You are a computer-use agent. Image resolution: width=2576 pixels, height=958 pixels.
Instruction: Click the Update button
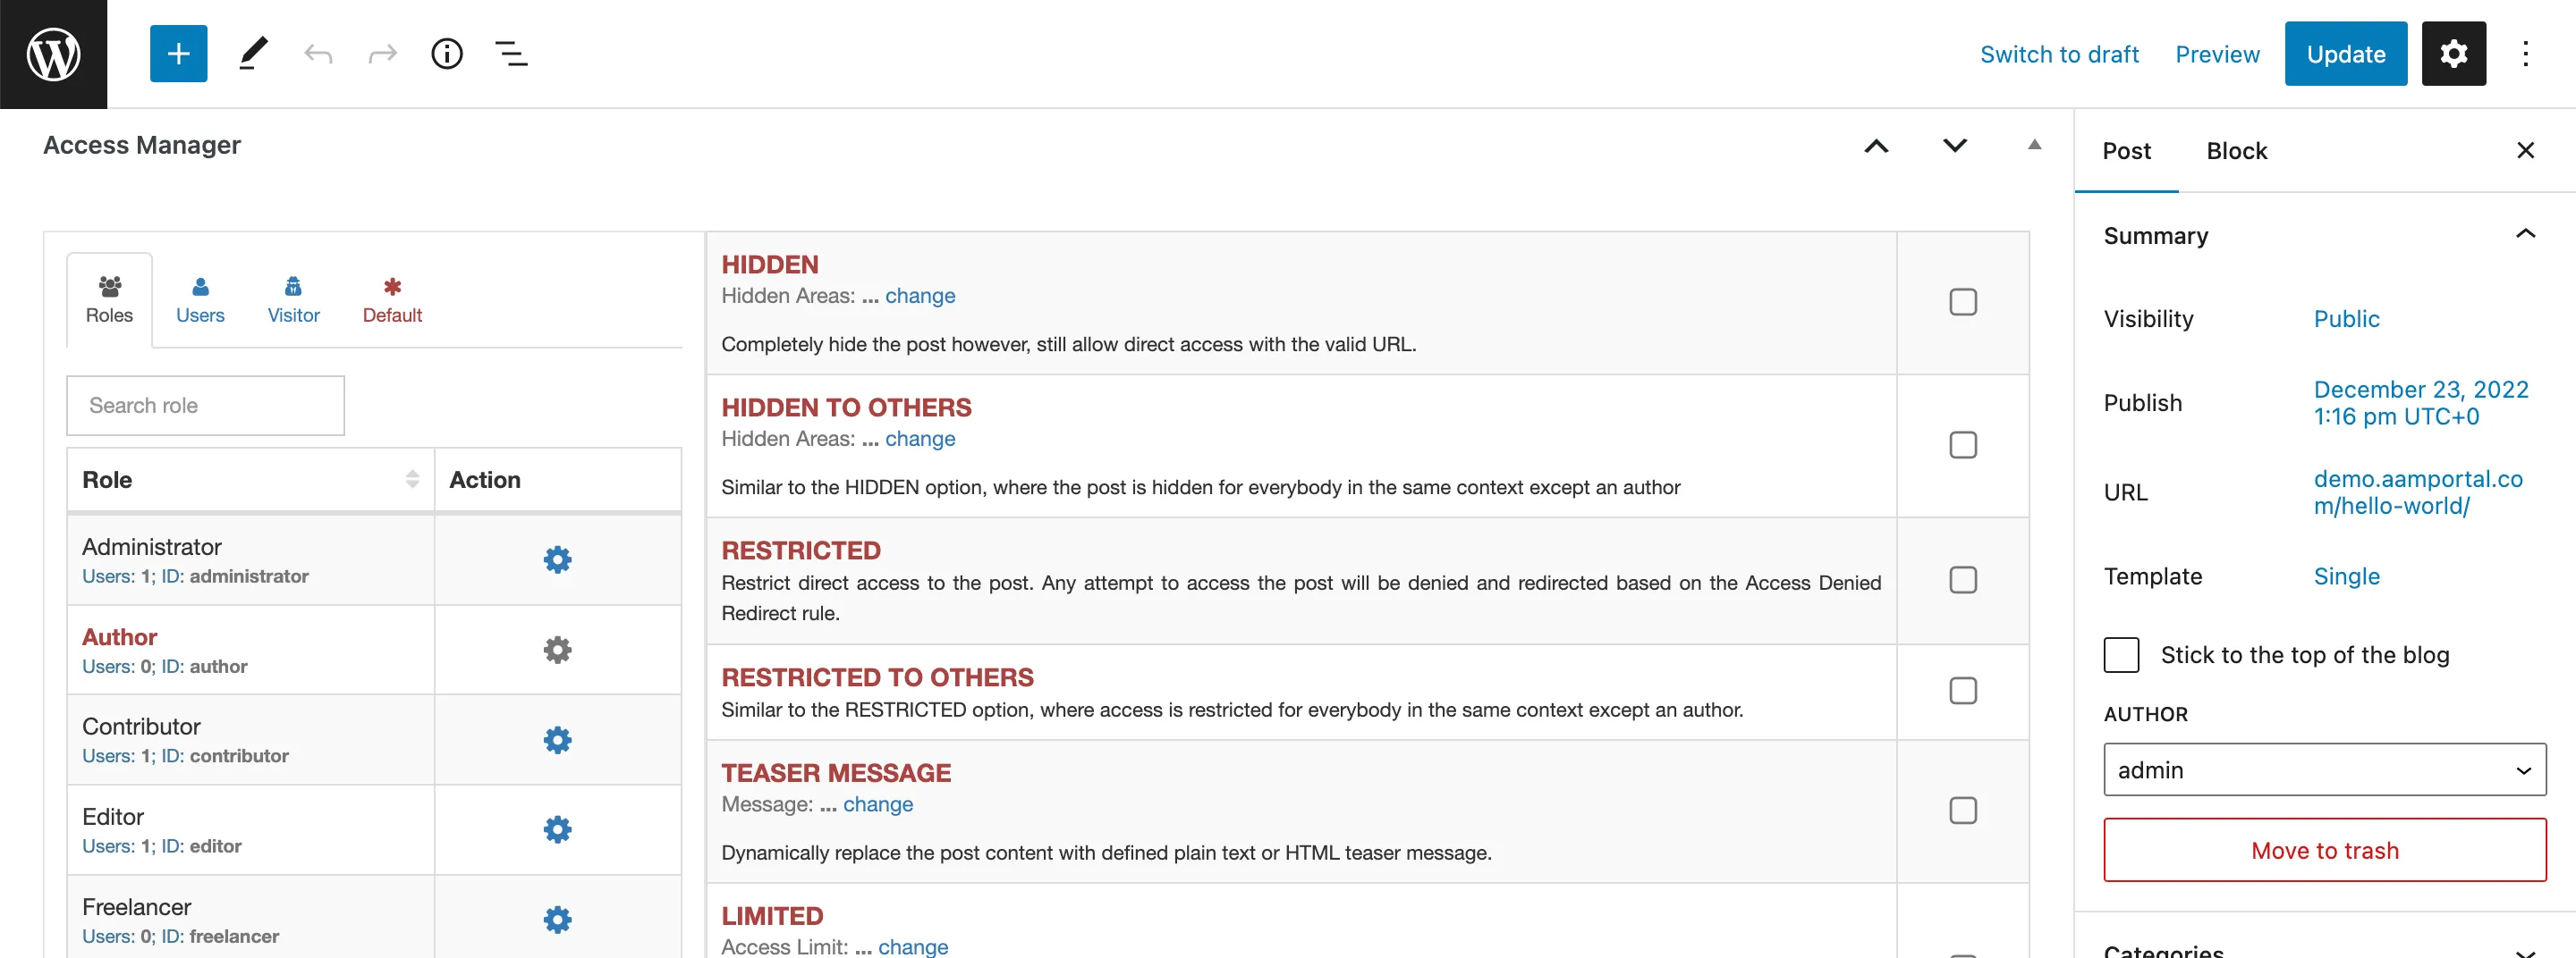(x=2345, y=54)
